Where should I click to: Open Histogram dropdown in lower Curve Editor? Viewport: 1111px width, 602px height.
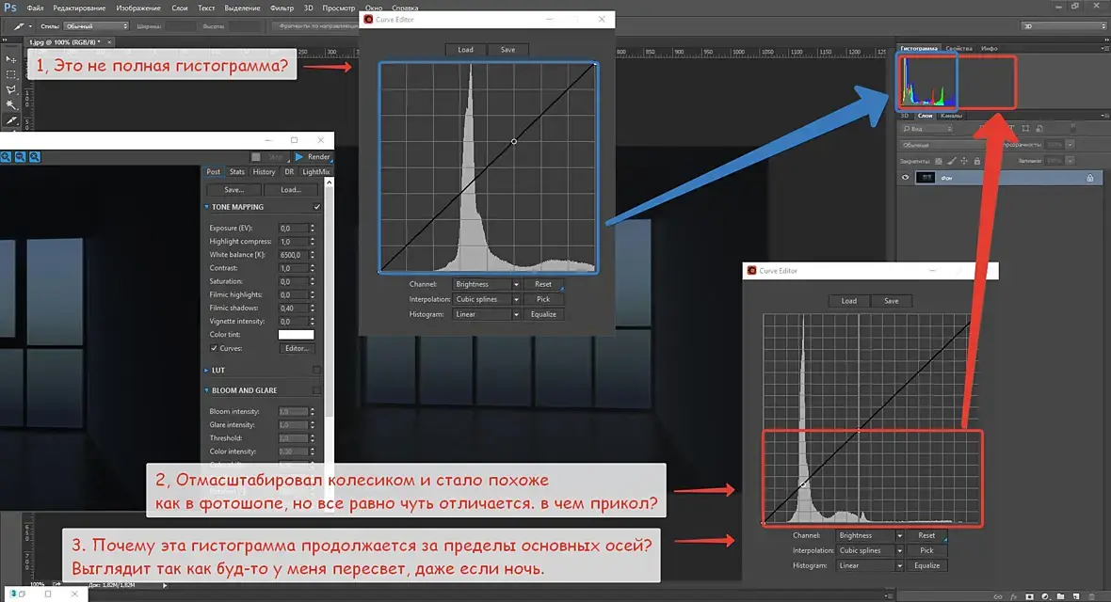coord(869,565)
